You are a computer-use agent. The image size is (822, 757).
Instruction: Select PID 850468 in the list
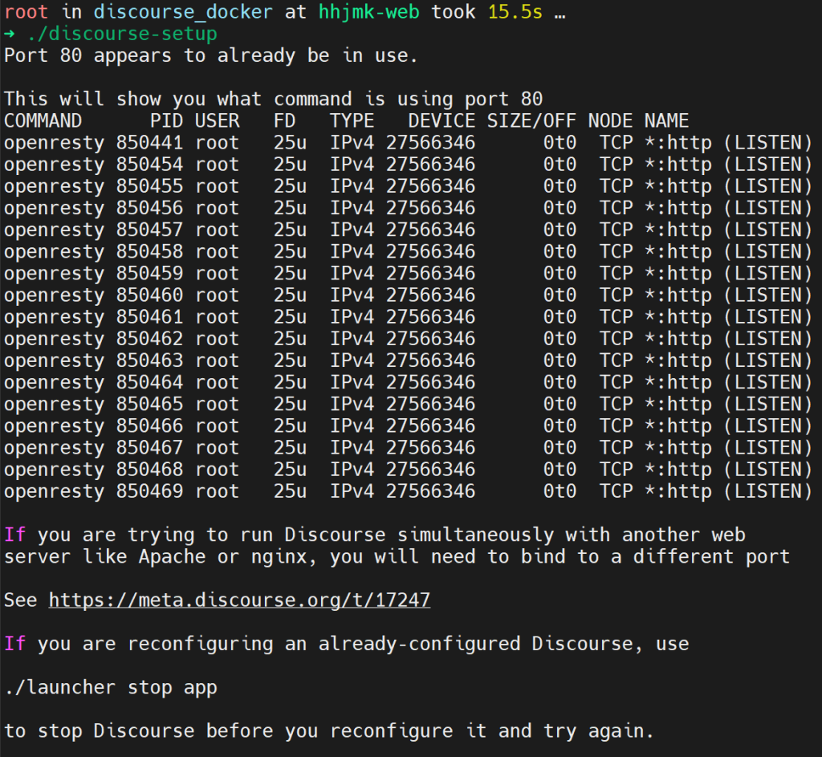pyautogui.click(x=149, y=469)
